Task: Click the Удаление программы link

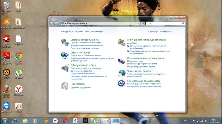Action: (80, 87)
